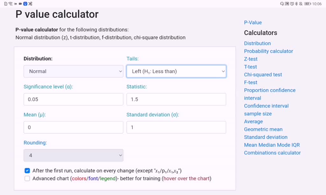
Task: Enable the Advanced chart checkbox
Action: 27,178
